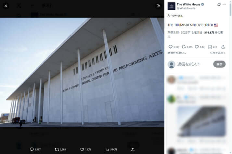The width and height of the screenshot is (232, 154).
Task: Expand the 関連性が高い sort dropdown
Action: coord(177,53)
